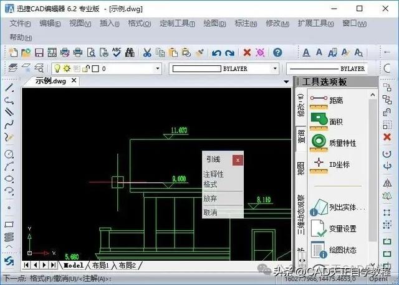Click the Save floppy disk icon

[39, 52]
